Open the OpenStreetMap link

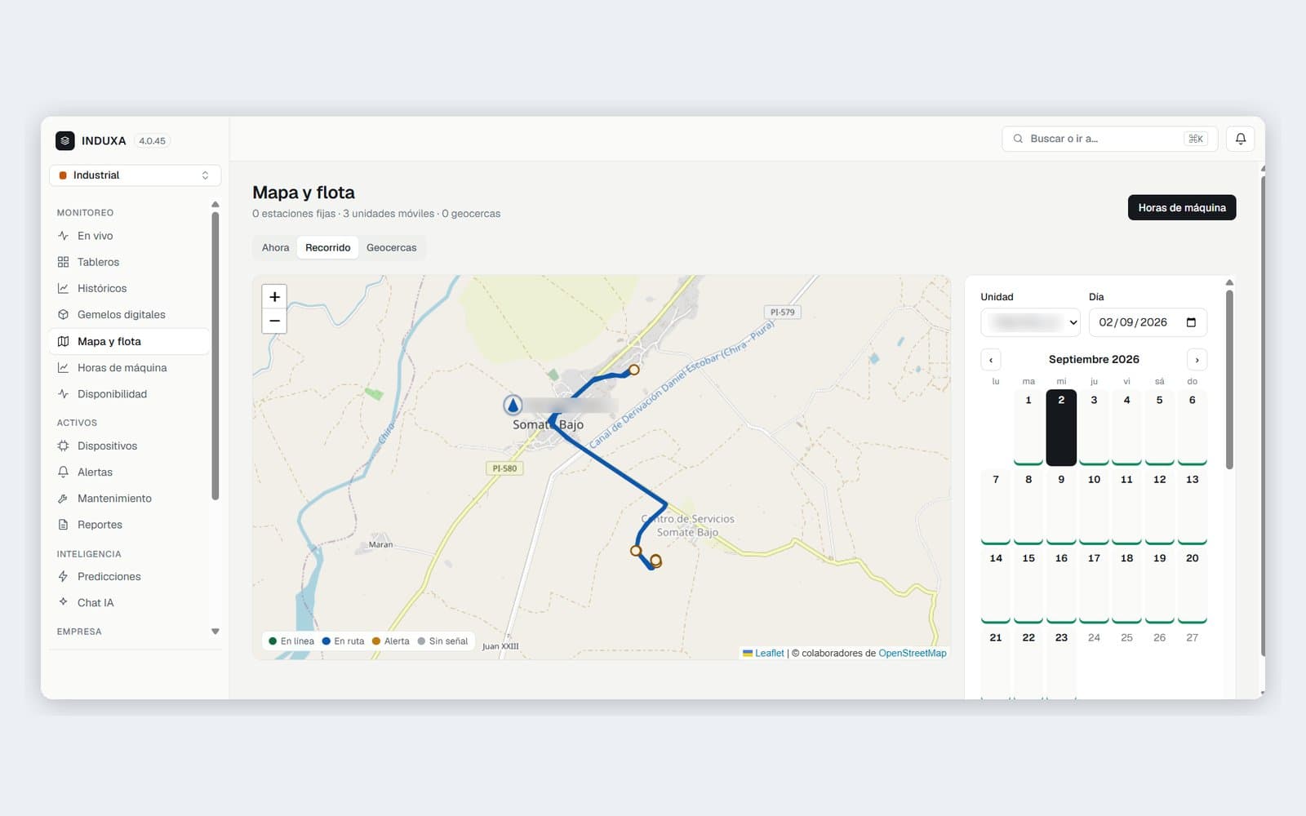[x=912, y=653]
